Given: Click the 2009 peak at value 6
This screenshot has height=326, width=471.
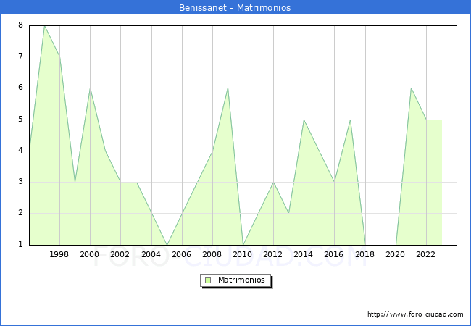Looking at the screenshot, I should pos(228,88).
